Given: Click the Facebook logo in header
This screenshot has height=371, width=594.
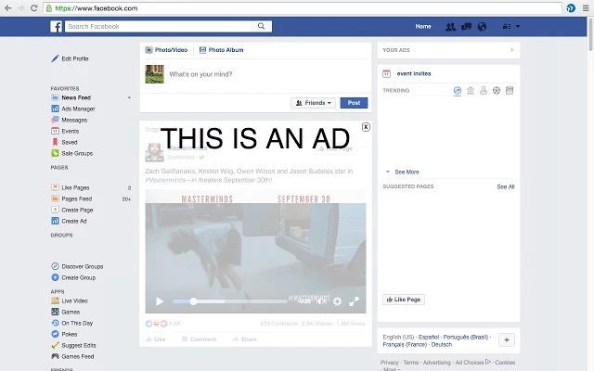Looking at the screenshot, I should point(57,27).
